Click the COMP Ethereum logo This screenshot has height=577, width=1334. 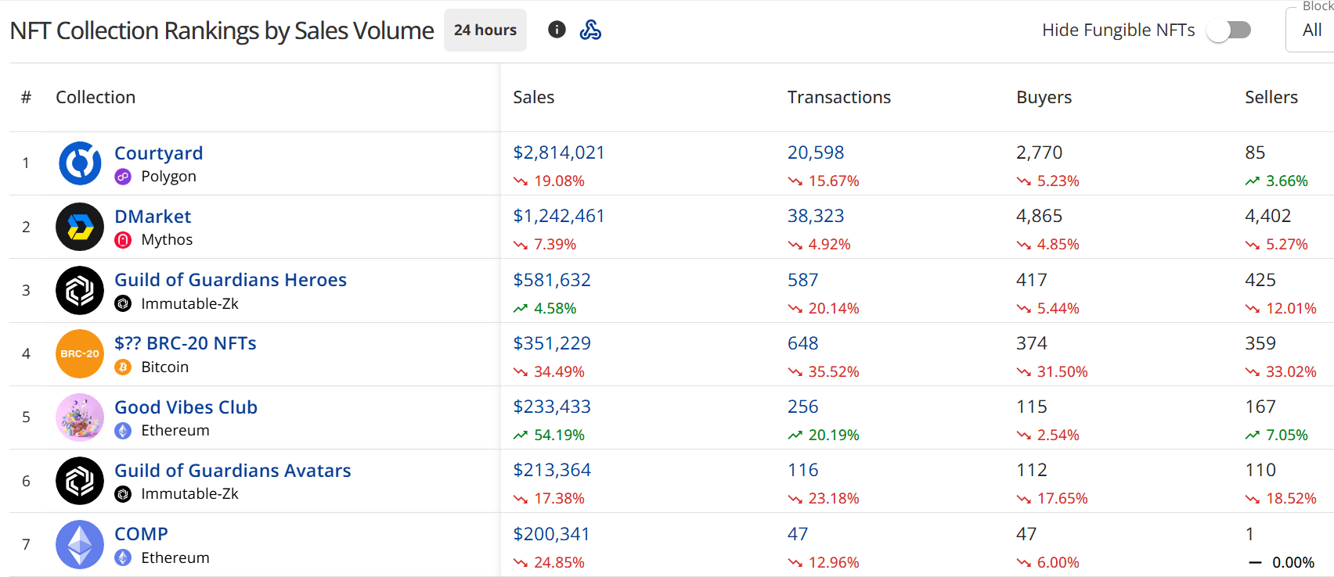[x=80, y=544]
